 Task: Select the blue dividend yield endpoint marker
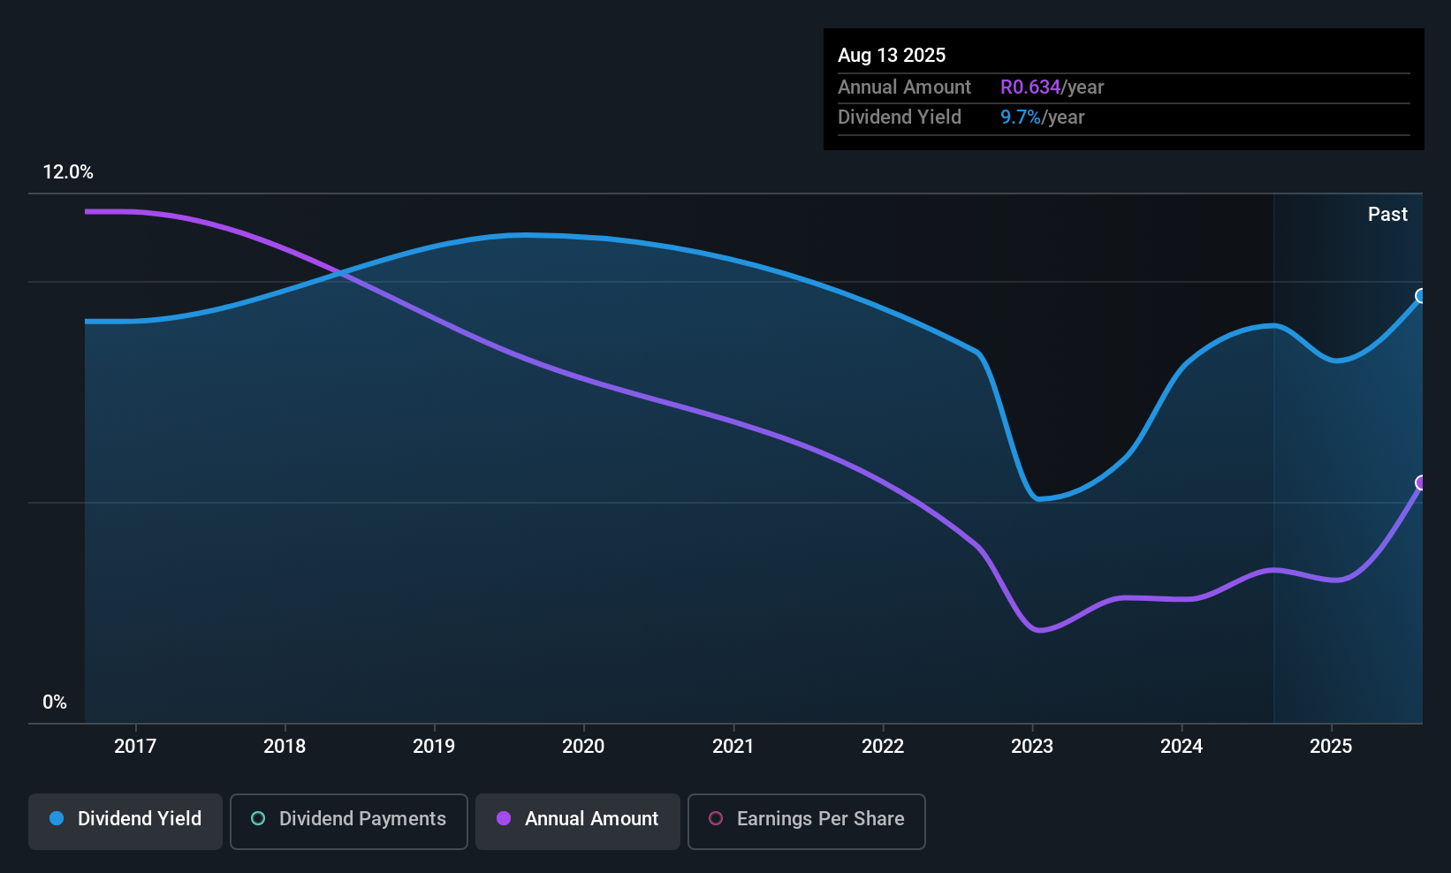point(1421,296)
